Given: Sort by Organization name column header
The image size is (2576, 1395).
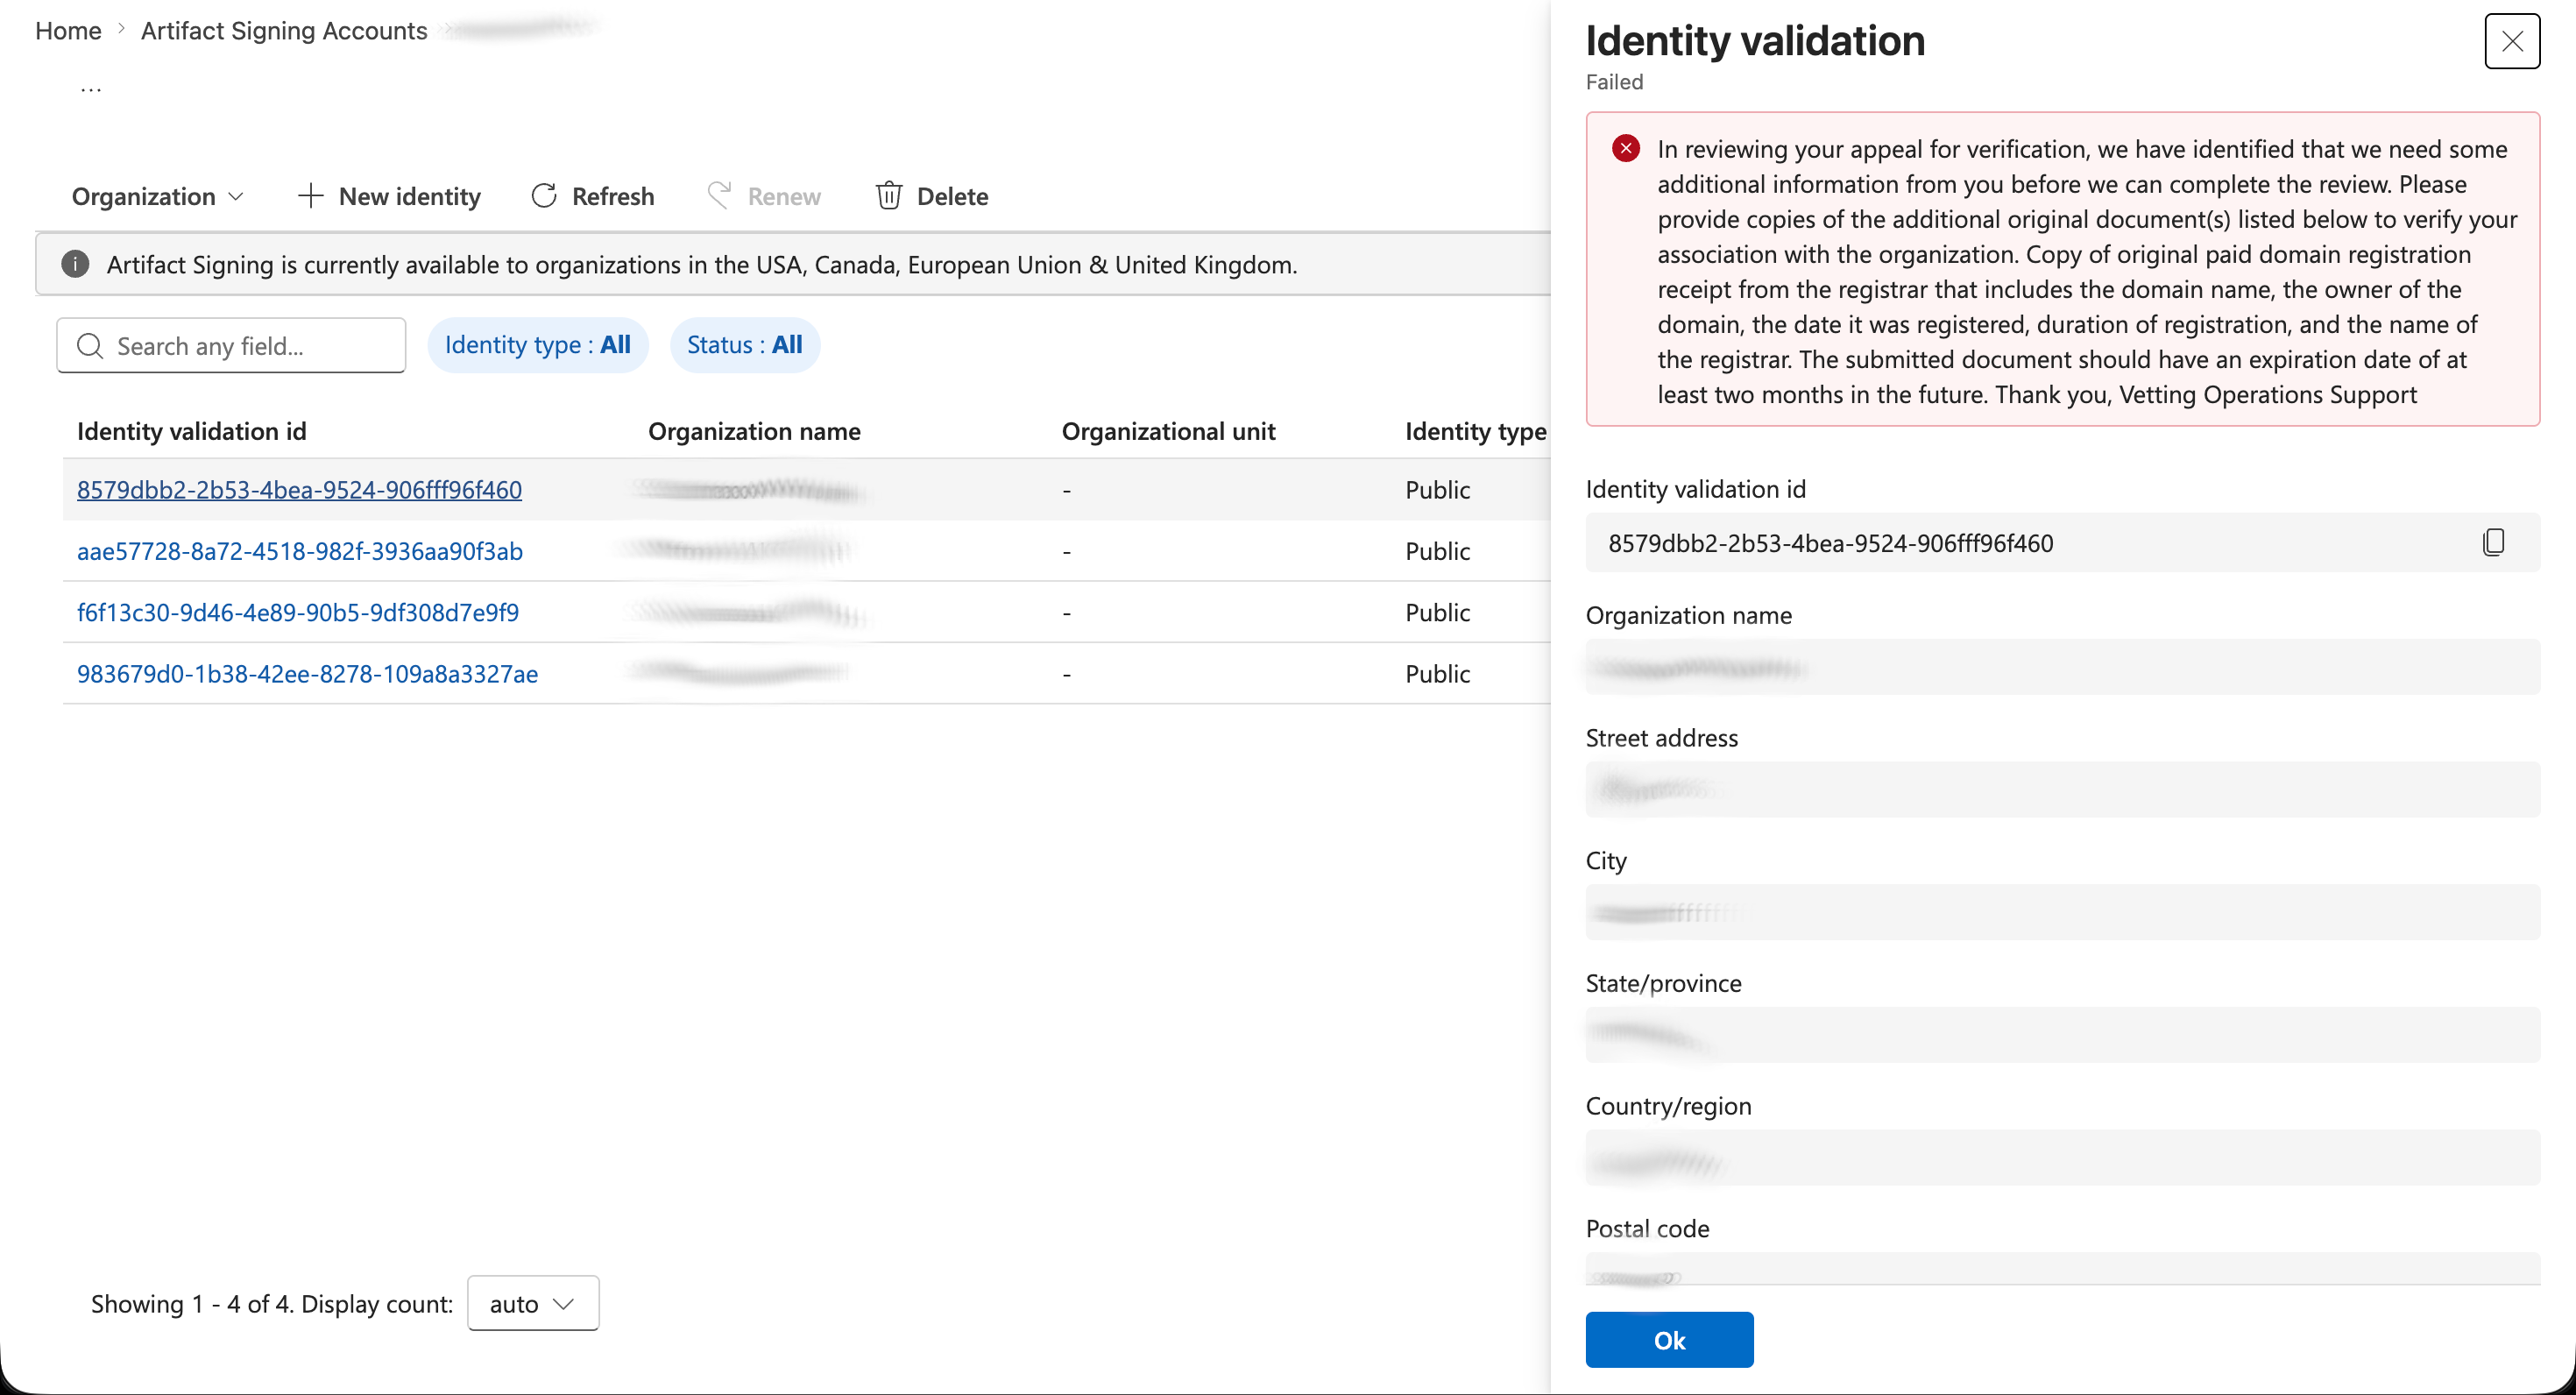Looking at the screenshot, I should [754, 431].
